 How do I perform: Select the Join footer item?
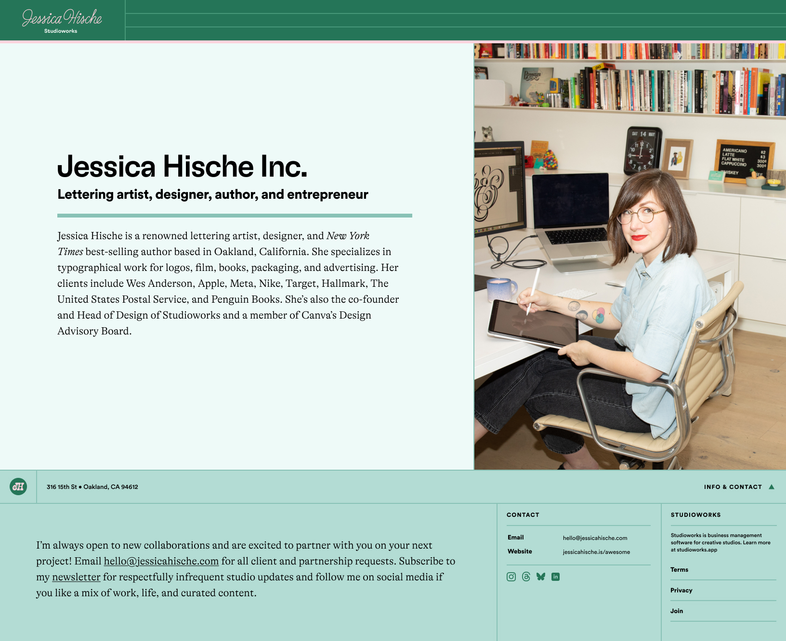(x=677, y=611)
